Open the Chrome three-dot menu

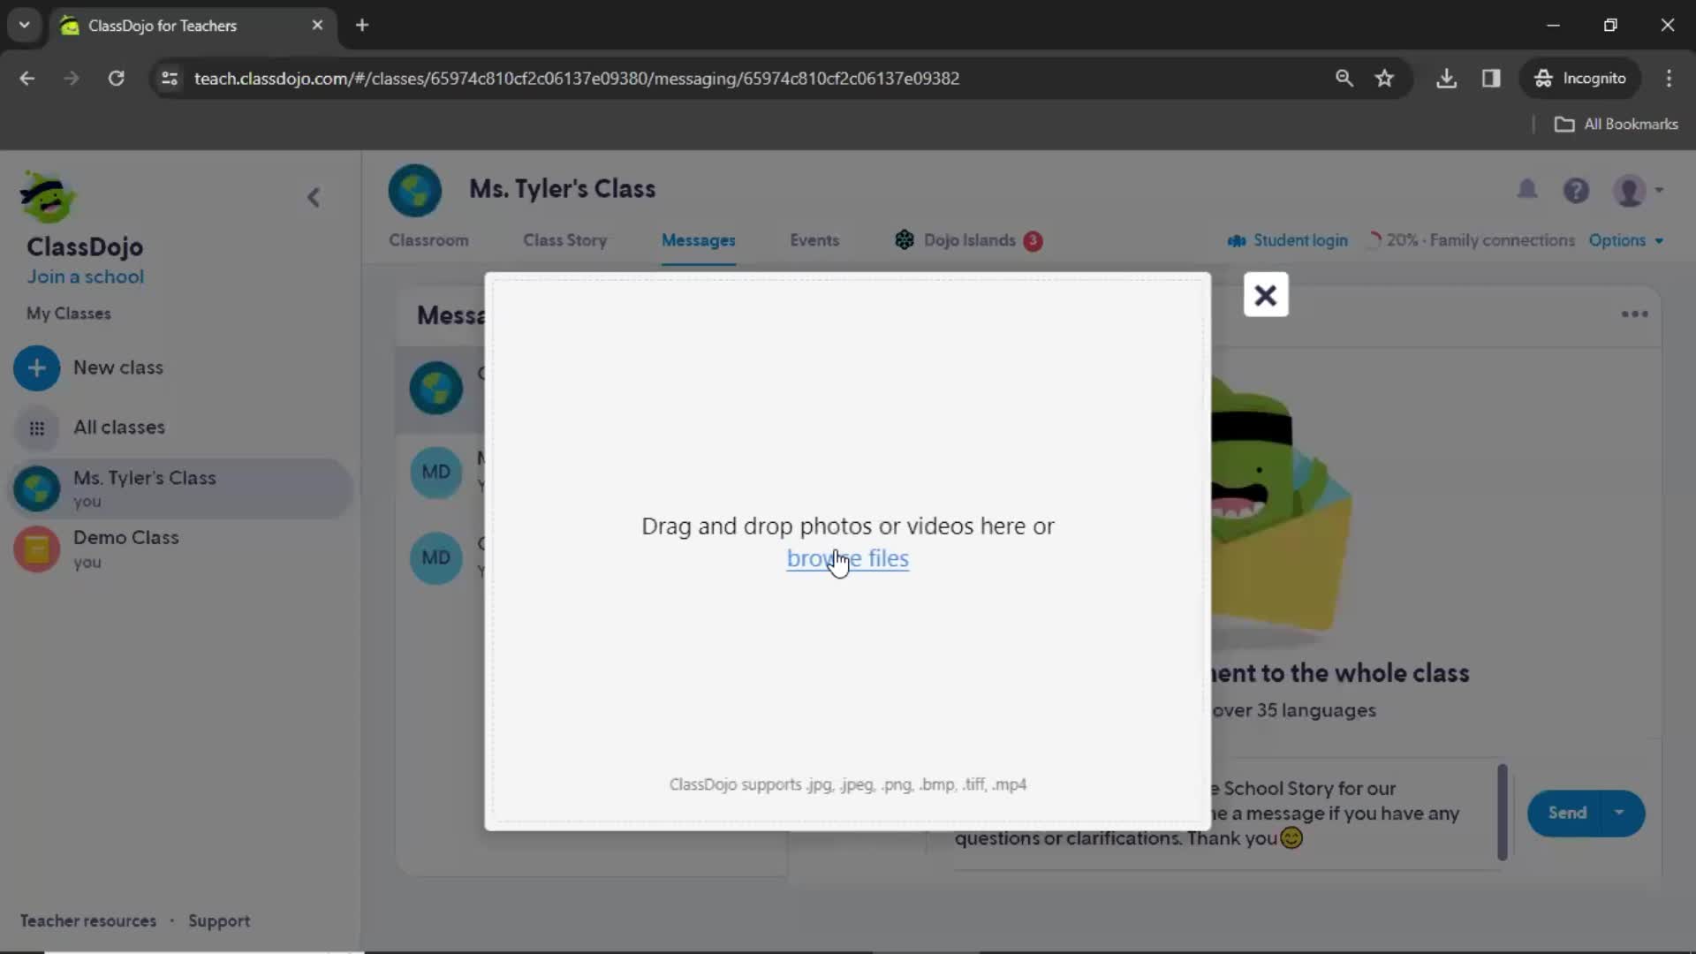point(1669,78)
